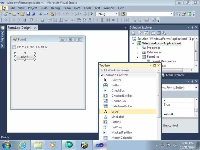Click the Make Same Height icon
Viewport: 200px width, 150px height.
55,20
